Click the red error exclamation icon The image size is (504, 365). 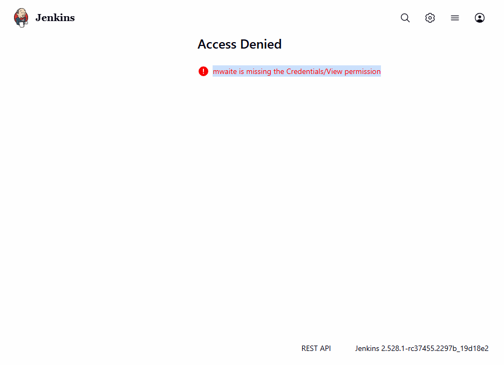pyautogui.click(x=203, y=71)
